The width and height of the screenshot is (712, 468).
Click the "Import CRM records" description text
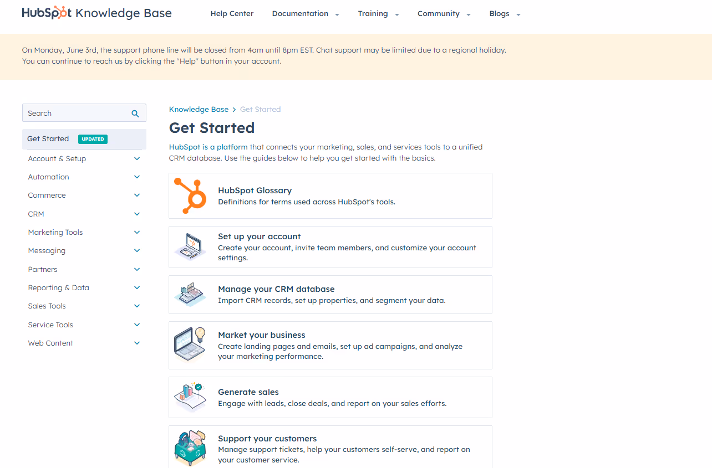pos(332,300)
